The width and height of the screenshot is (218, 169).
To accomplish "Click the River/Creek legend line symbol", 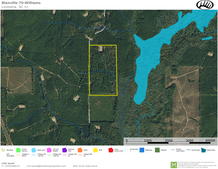I will [x=188, y=150].
